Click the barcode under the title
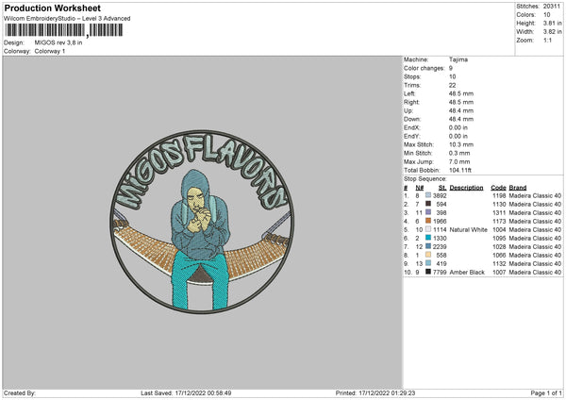The width and height of the screenshot is (566, 400). pos(64,30)
